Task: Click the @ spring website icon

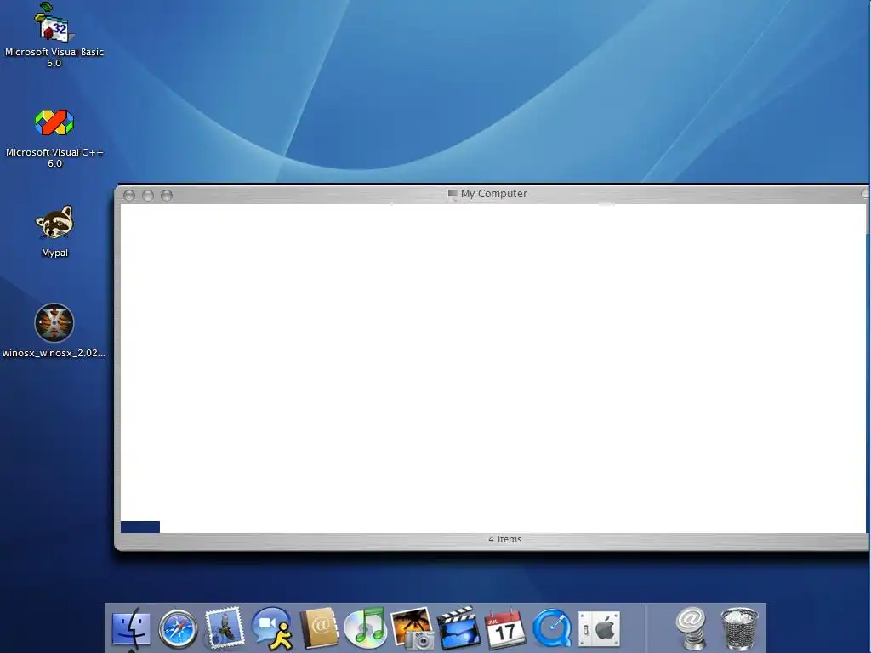Action: pos(691,628)
